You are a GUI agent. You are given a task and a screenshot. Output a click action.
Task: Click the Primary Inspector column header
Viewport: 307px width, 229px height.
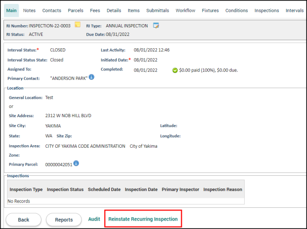180,189
